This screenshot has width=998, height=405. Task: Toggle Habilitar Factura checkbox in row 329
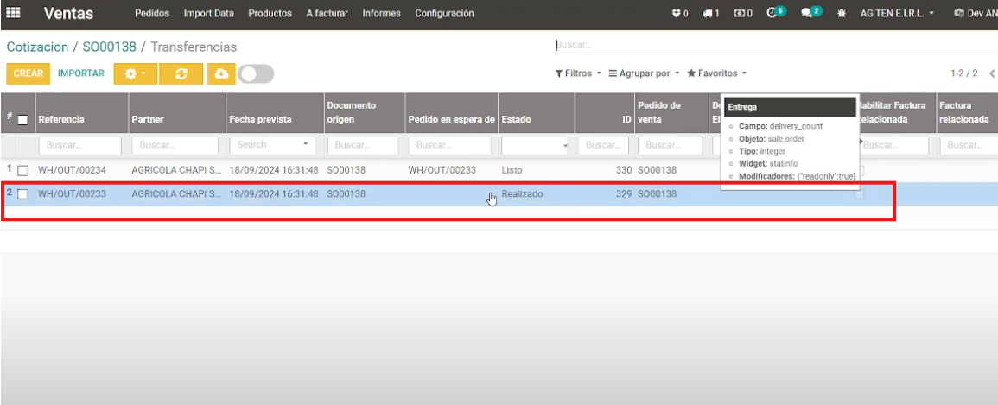coord(859,194)
